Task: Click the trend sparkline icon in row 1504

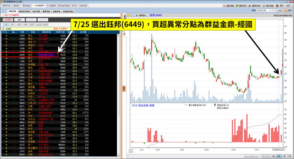Action: (14, 58)
